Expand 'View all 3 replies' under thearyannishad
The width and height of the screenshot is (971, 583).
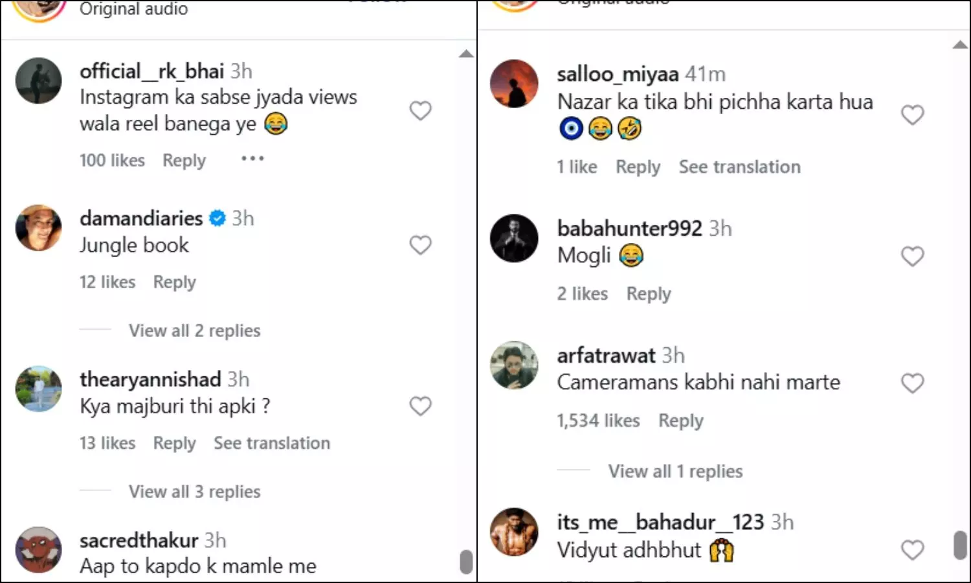coord(194,492)
